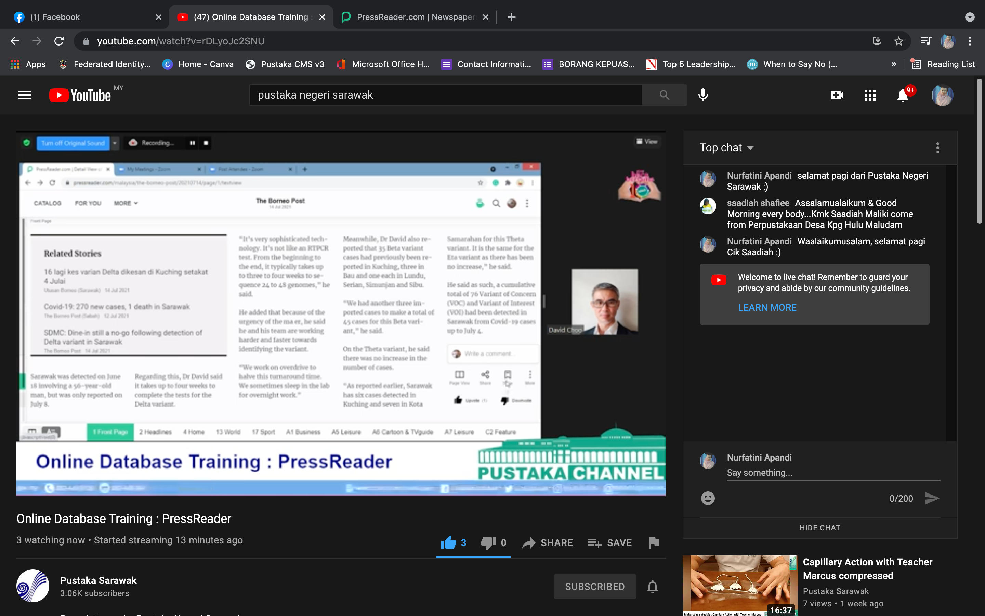Report the video using flag icon
Image resolution: width=985 pixels, height=616 pixels.
click(x=654, y=543)
